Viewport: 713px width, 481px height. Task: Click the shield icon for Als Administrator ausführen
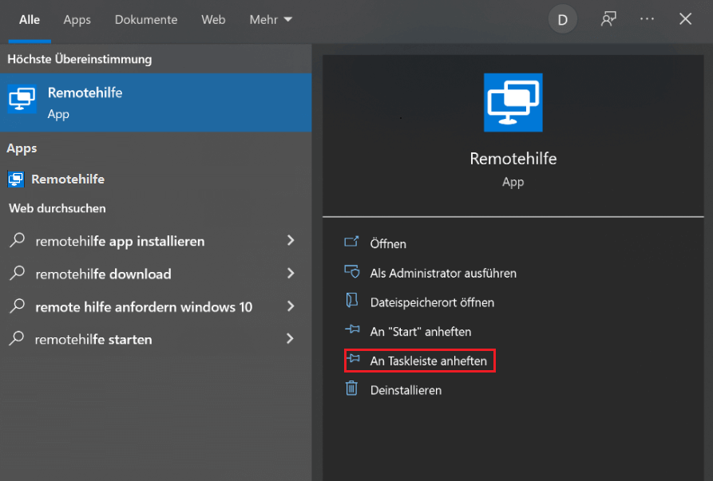[351, 271]
